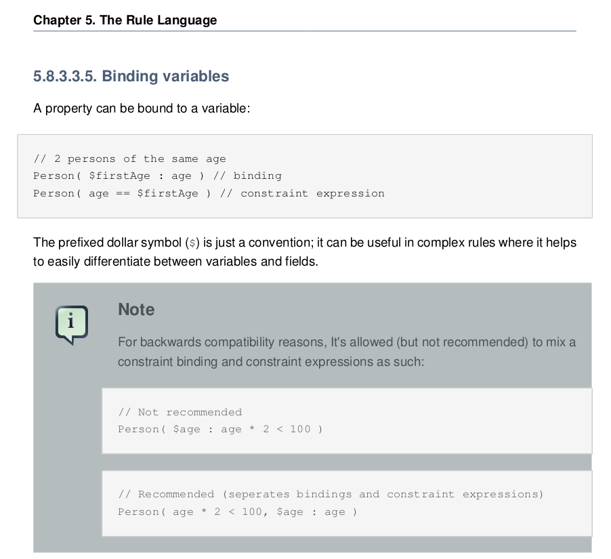Click the horizontal rule under the chapter header
The height and width of the screenshot is (559, 611).
tap(305, 31)
